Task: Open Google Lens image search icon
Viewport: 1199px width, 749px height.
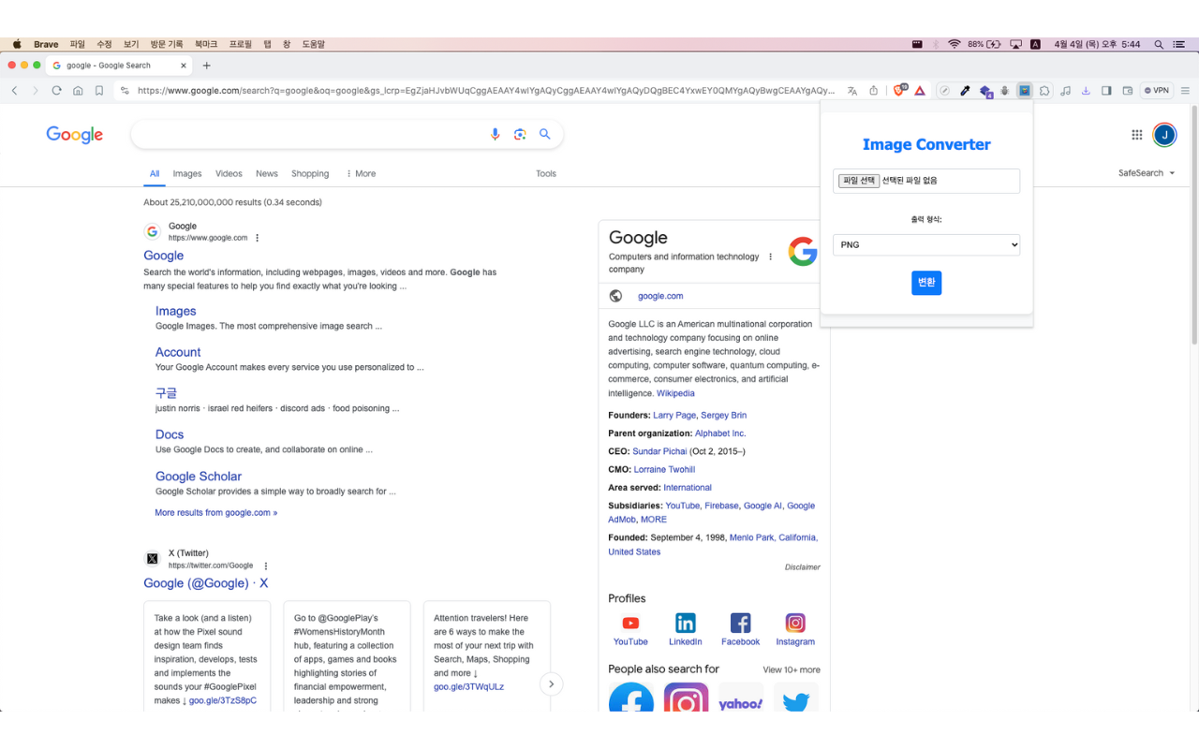Action: pos(520,135)
